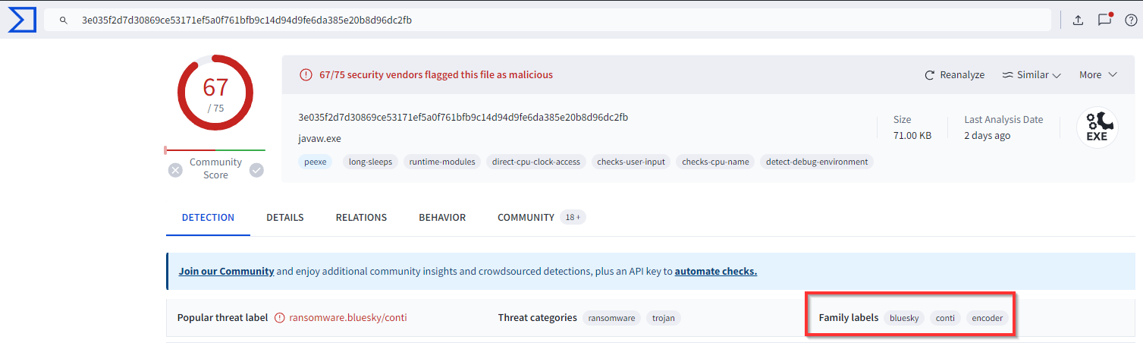Viewport: 1143px width, 343px height.
Task: Expand the Similar dropdown
Action: (1031, 75)
